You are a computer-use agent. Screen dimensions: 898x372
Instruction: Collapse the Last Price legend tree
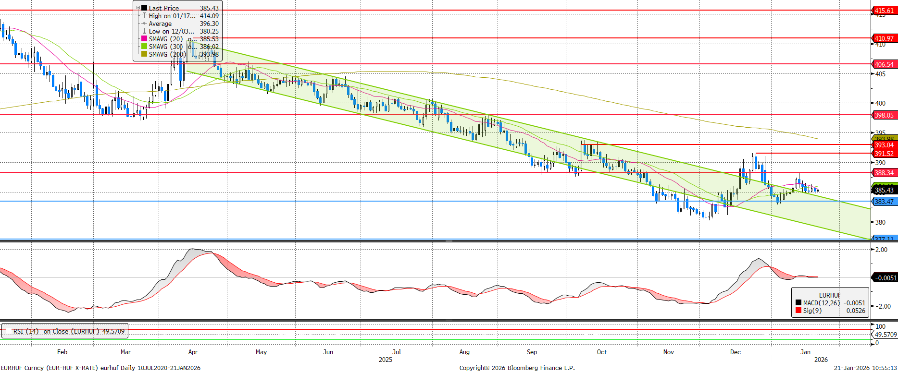click(138, 8)
